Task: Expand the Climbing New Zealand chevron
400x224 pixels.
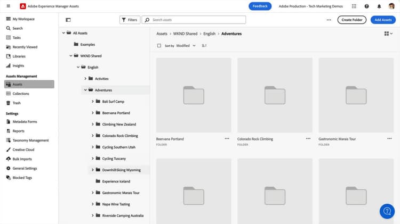Action: pos(93,124)
